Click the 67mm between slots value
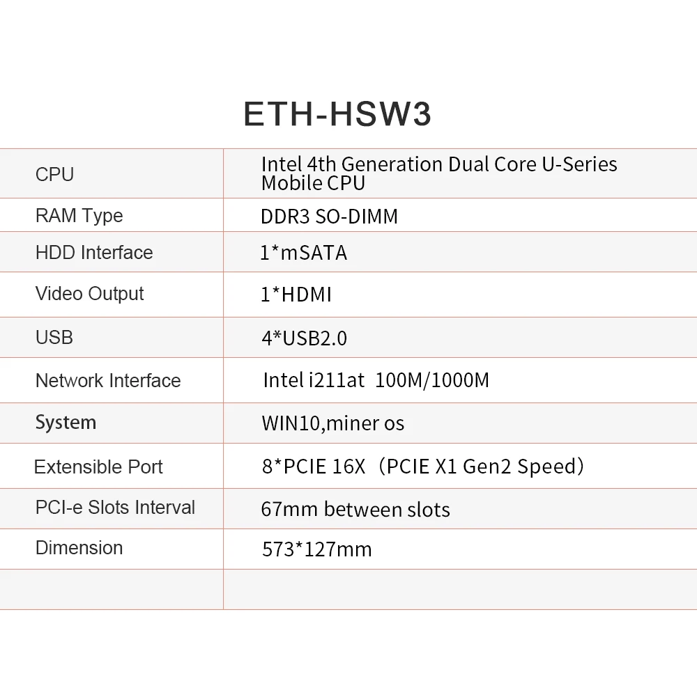 (355, 509)
